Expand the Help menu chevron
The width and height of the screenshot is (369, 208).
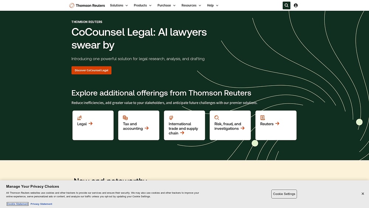[x=217, y=6]
